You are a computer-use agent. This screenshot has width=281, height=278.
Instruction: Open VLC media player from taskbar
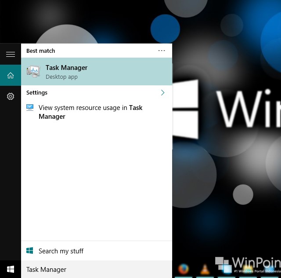coord(205,269)
